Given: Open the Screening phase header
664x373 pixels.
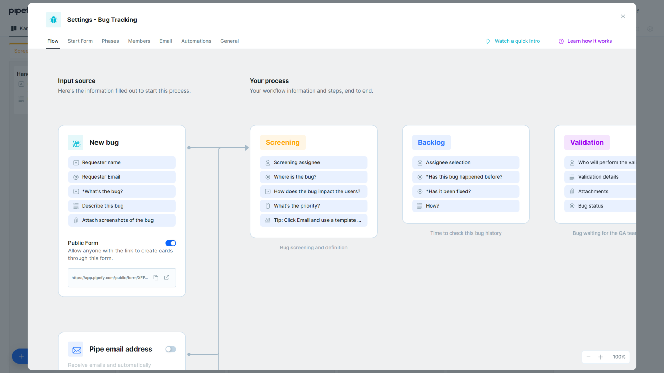Looking at the screenshot, I should (283, 143).
